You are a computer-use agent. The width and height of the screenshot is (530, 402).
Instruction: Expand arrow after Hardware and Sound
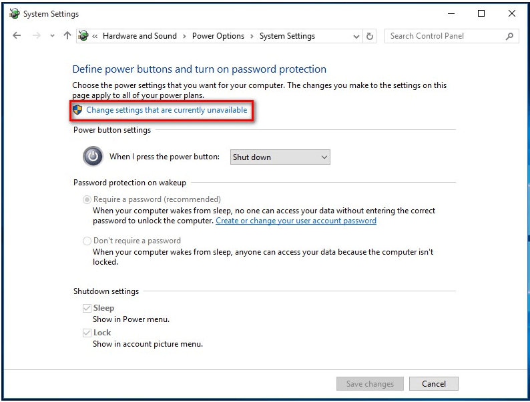pos(184,36)
